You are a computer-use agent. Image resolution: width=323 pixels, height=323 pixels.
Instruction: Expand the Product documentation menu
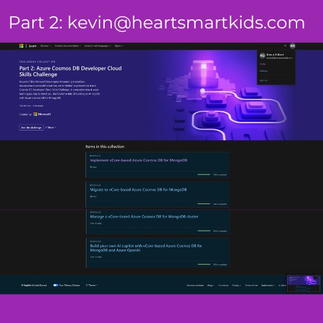68,46
